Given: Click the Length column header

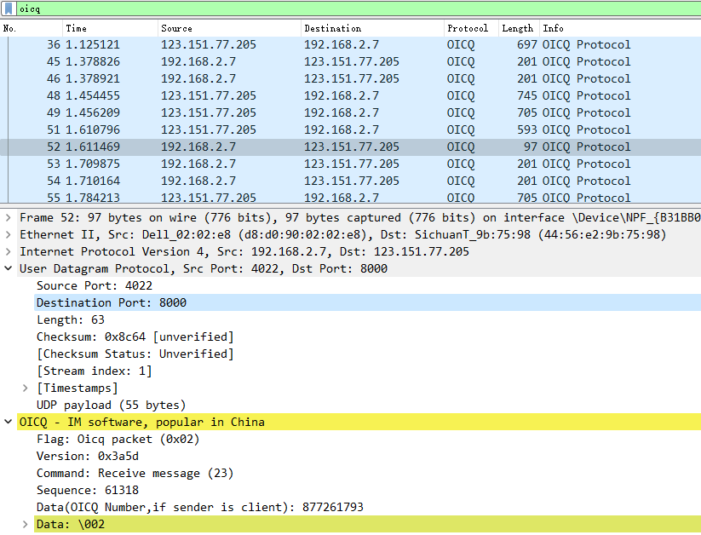Looking at the screenshot, I should pos(517,28).
